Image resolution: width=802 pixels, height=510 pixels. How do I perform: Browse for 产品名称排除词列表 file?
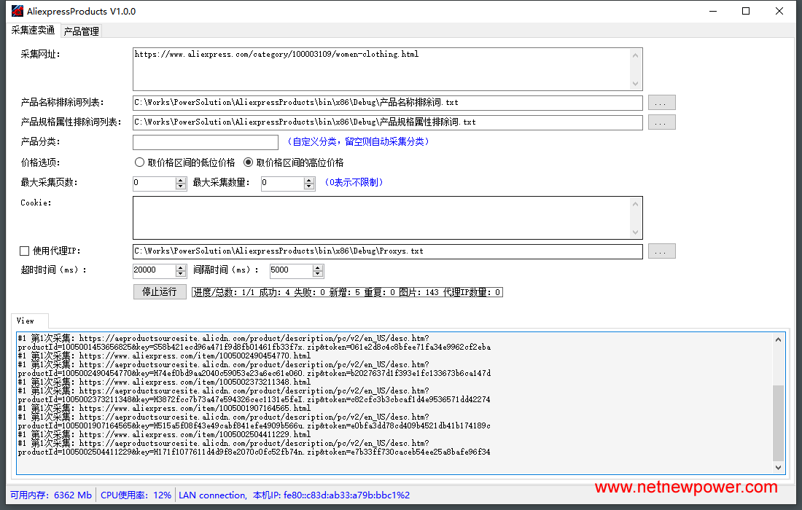coord(661,103)
